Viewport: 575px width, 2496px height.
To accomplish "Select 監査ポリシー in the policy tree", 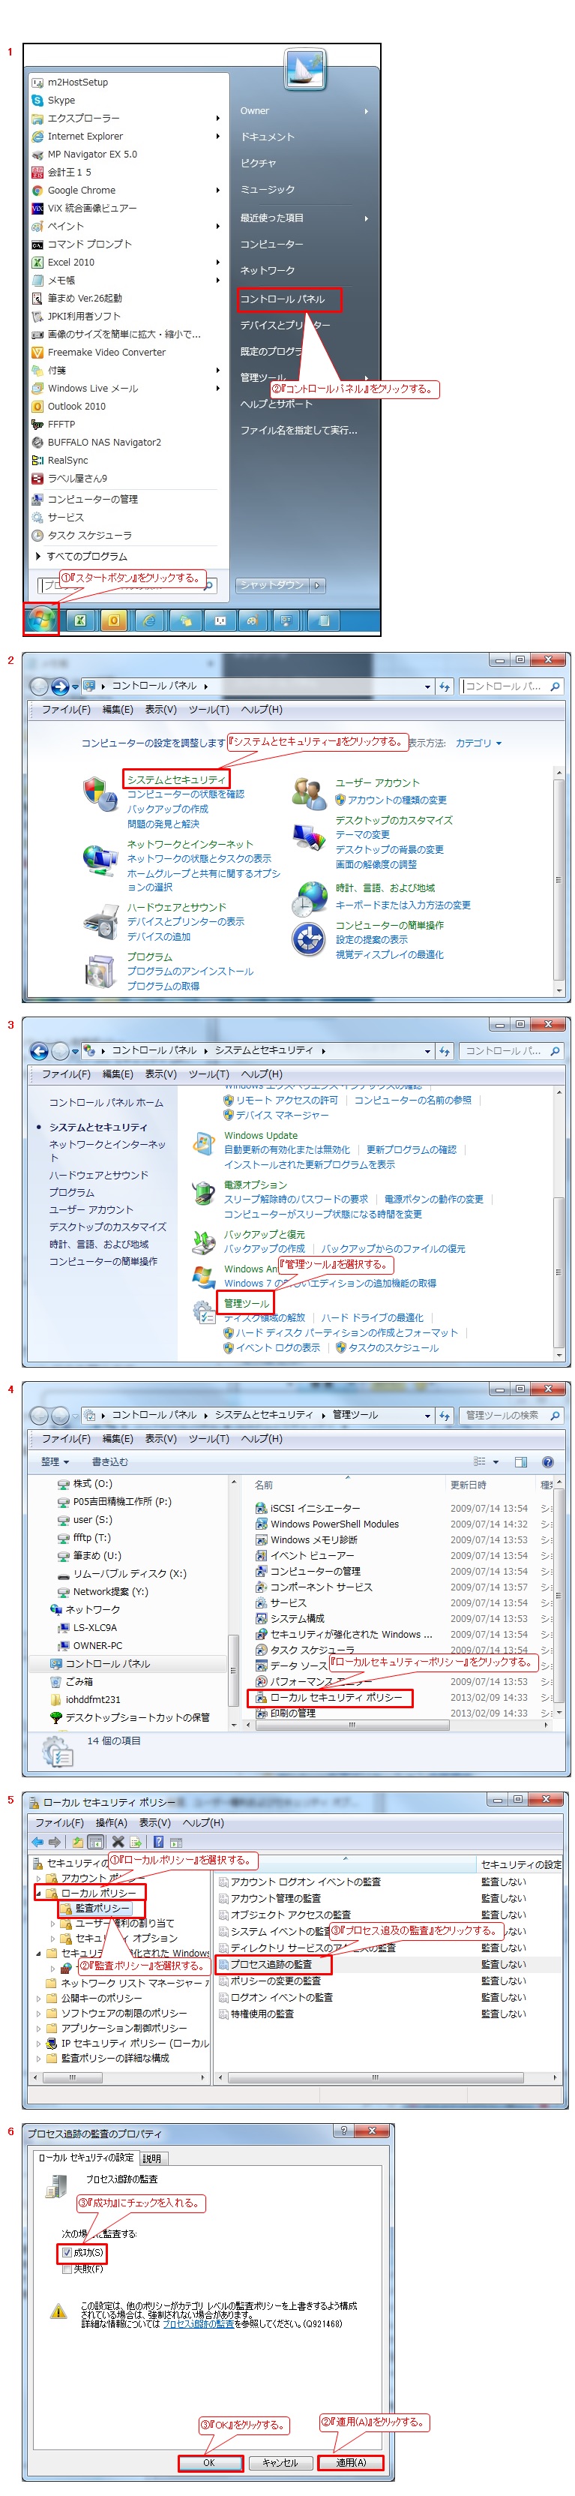I will (102, 1908).
